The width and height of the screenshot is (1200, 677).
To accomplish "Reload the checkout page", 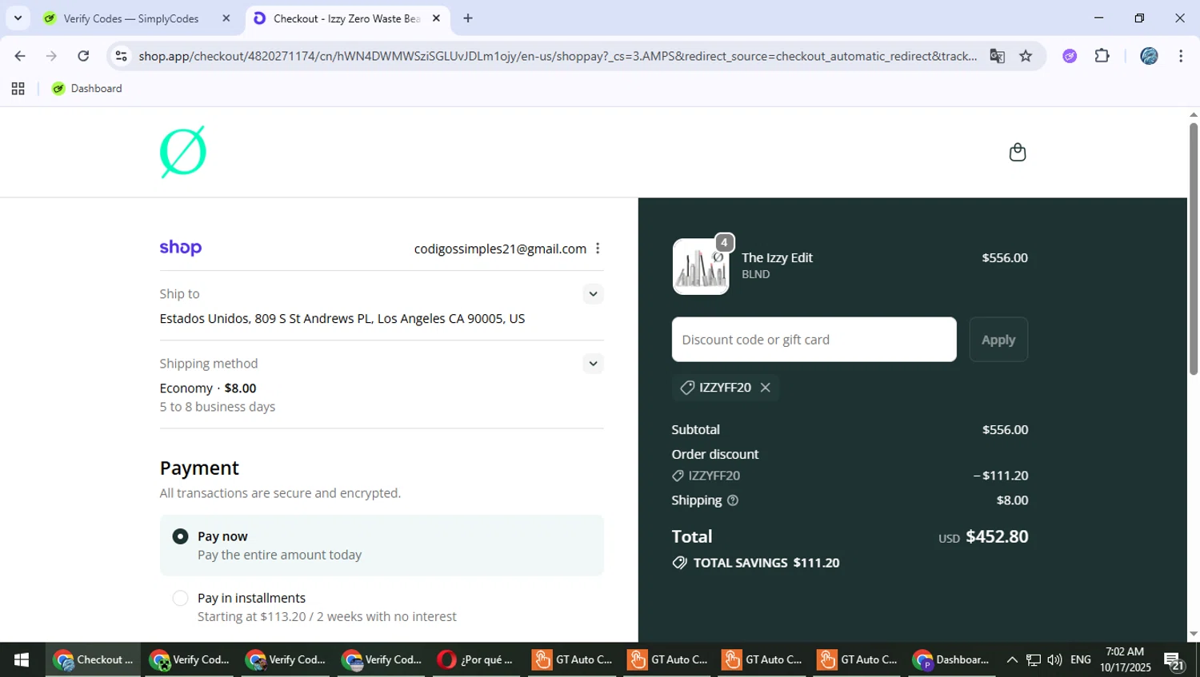I will pyautogui.click(x=83, y=56).
